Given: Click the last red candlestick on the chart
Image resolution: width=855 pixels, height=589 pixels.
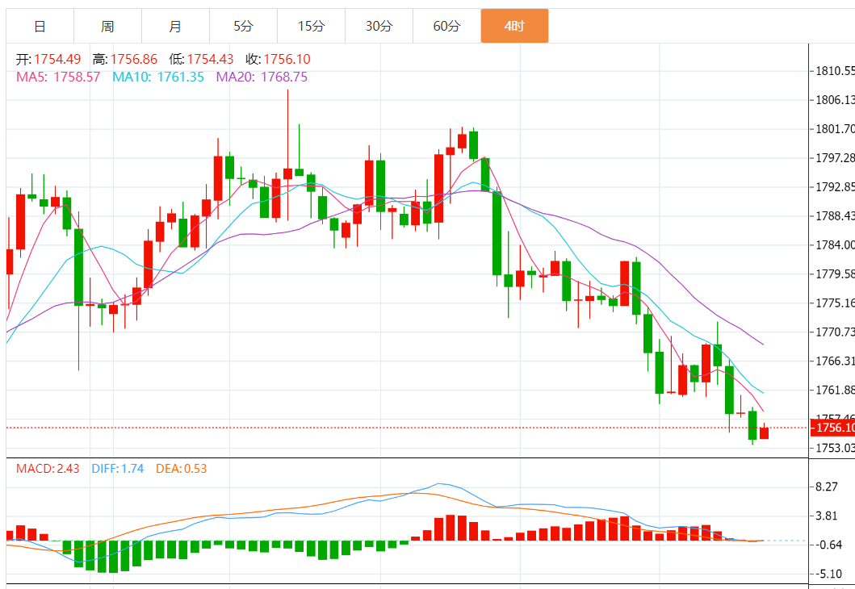Looking at the screenshot, I should coord(764,432).
